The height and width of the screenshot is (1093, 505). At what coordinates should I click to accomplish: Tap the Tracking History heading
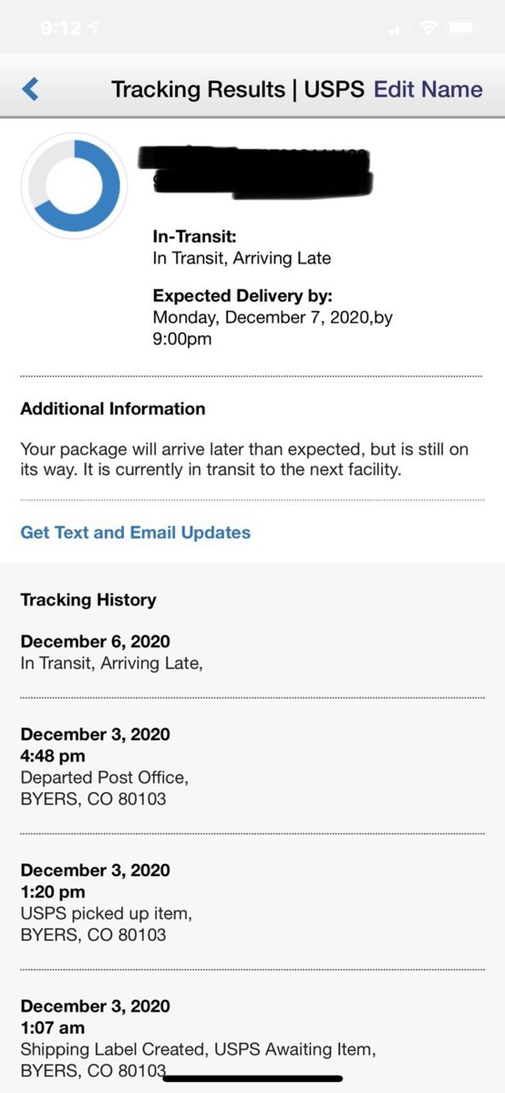click(x=88, y=600)
